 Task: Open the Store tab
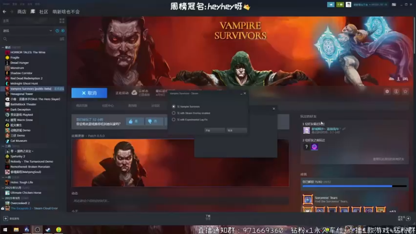(22, 11)
